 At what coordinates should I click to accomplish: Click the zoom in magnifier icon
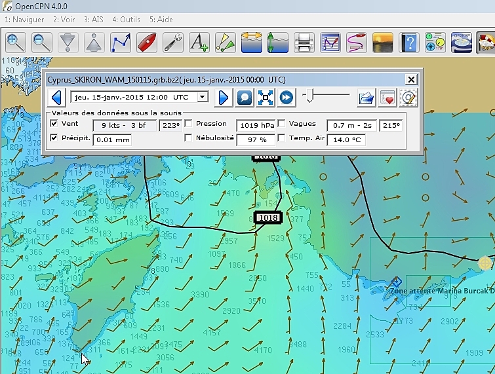16,43
